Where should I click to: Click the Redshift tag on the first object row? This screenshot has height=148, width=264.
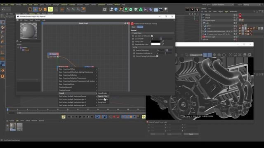pos(240,15)
